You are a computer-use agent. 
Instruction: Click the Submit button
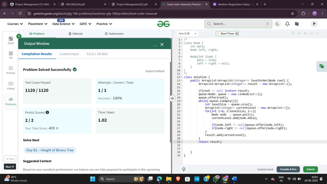310,169
